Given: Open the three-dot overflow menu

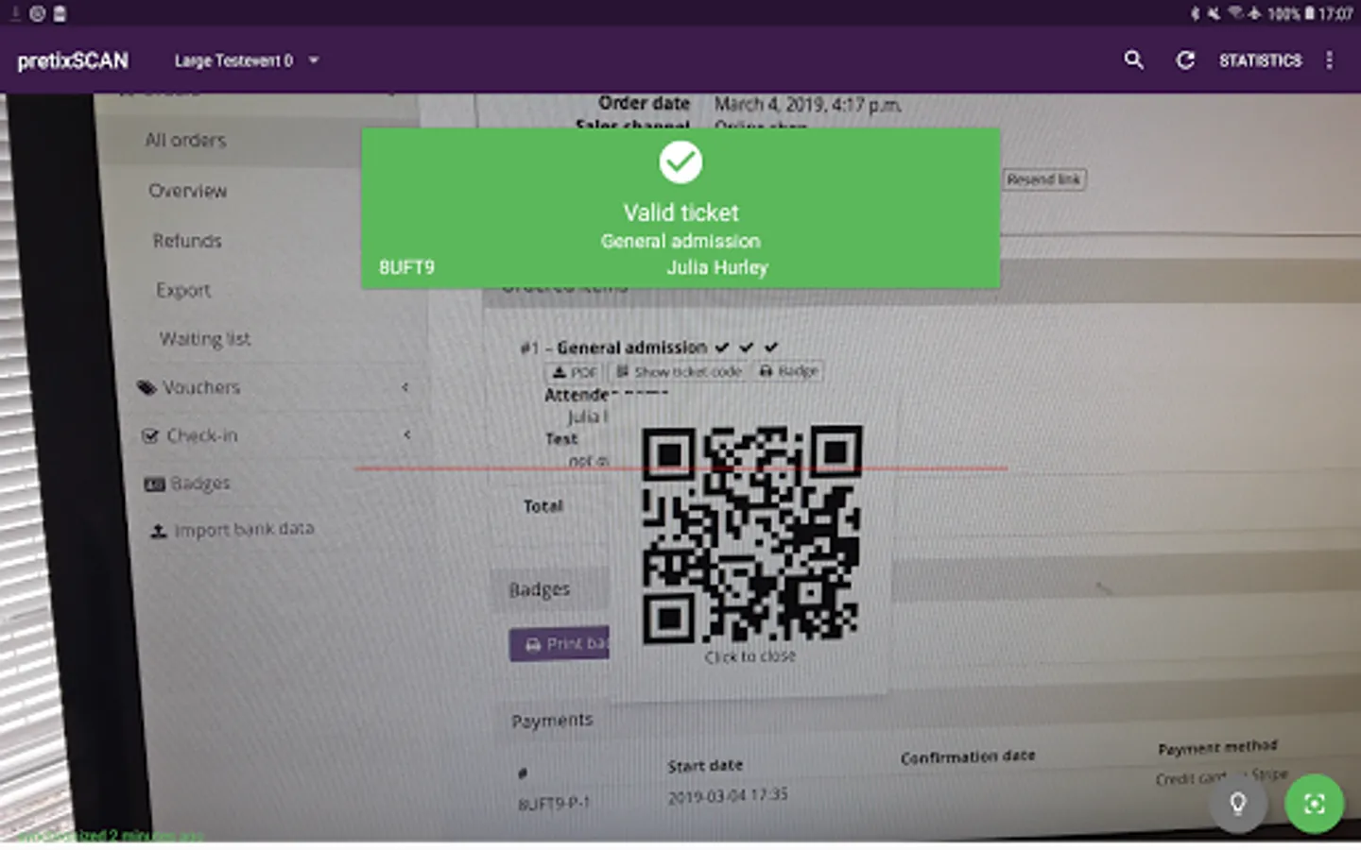Looking at the screenshot, I should point(1329,60).
